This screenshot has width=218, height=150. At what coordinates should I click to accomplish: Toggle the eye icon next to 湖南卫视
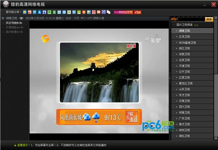21,18
